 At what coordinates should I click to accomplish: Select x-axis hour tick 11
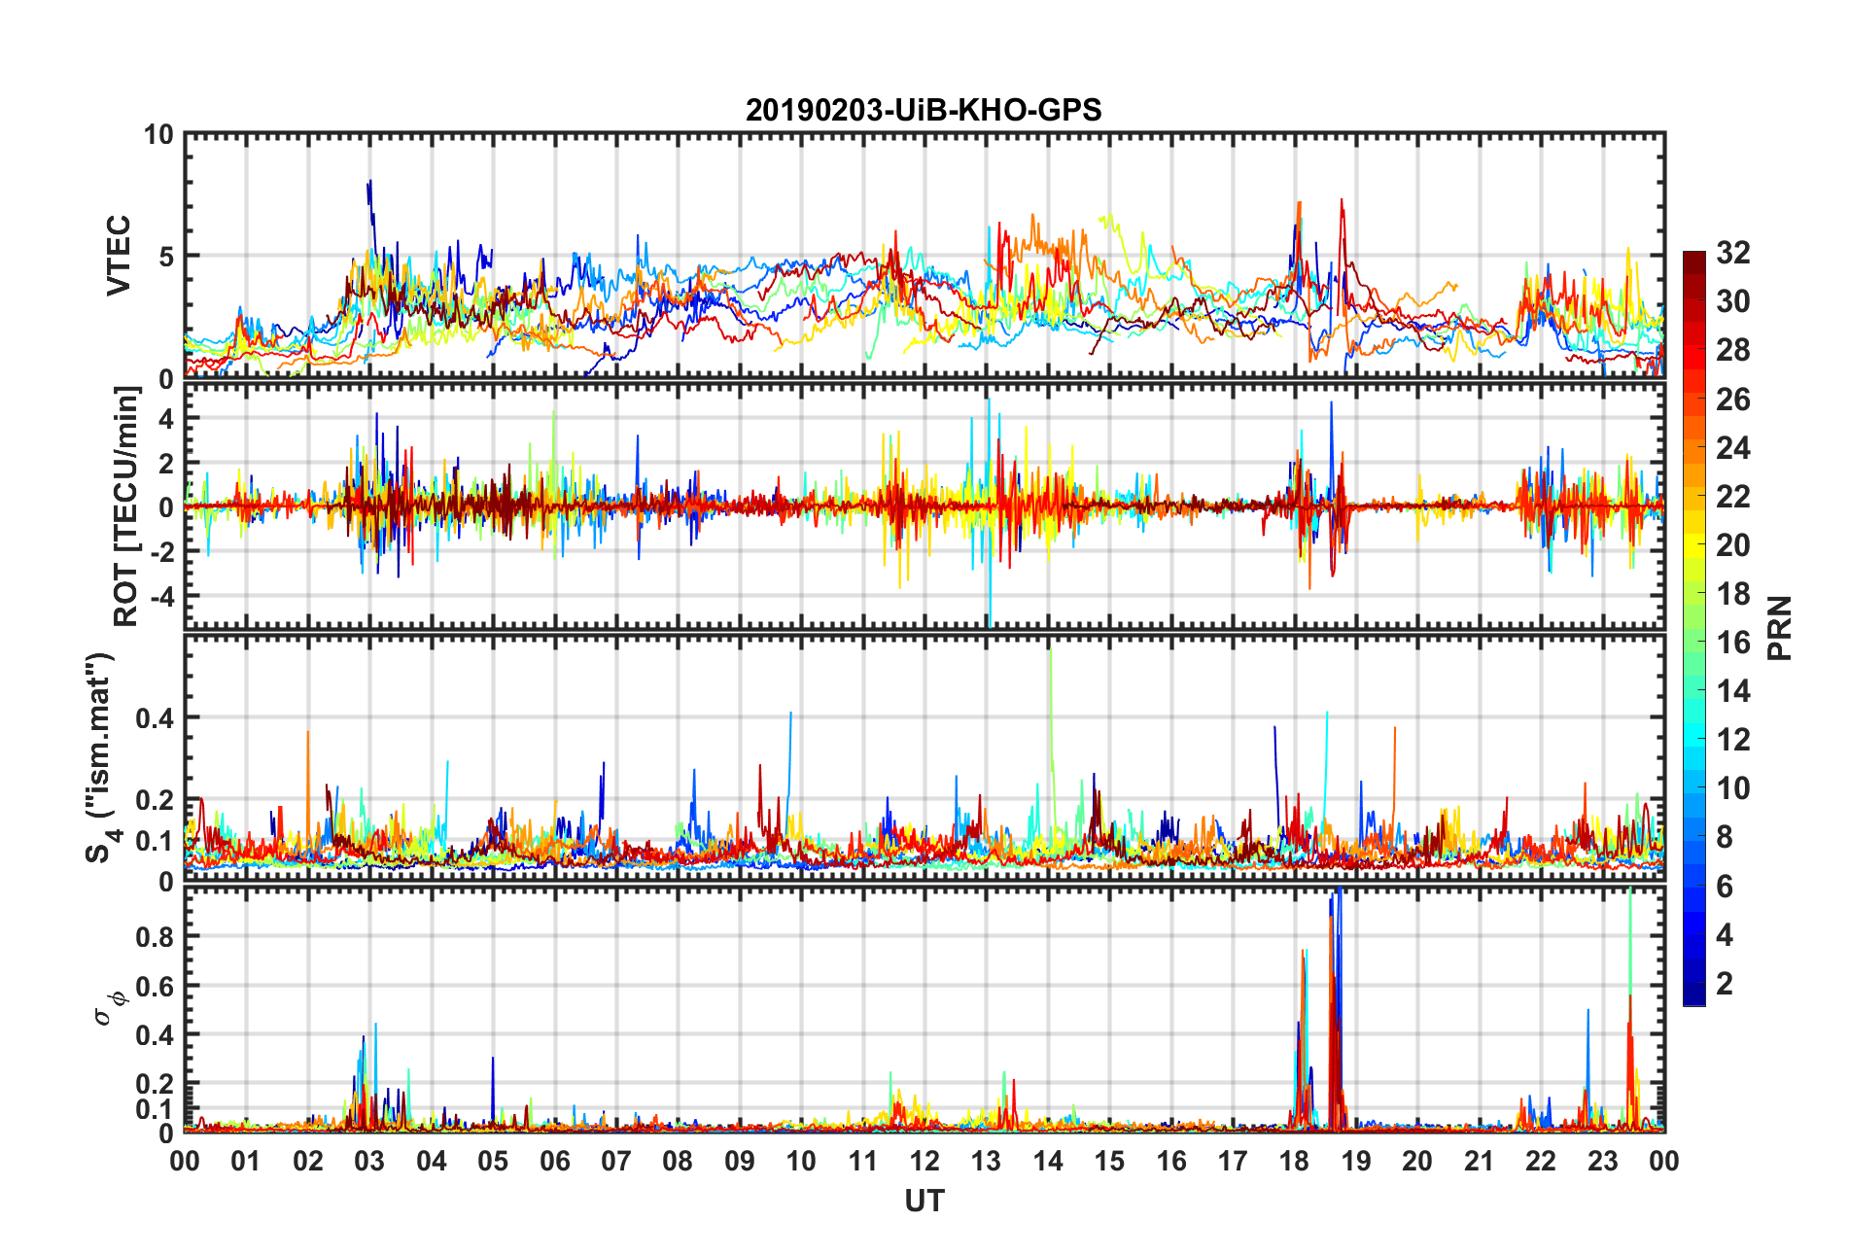862,1161
